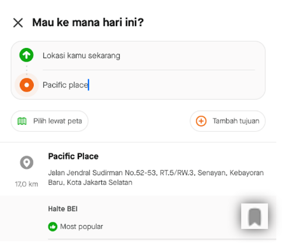Viewport: 282px width, 243px height.
Task: Tap Tambah tujuan button
Action: pos(228,121)
